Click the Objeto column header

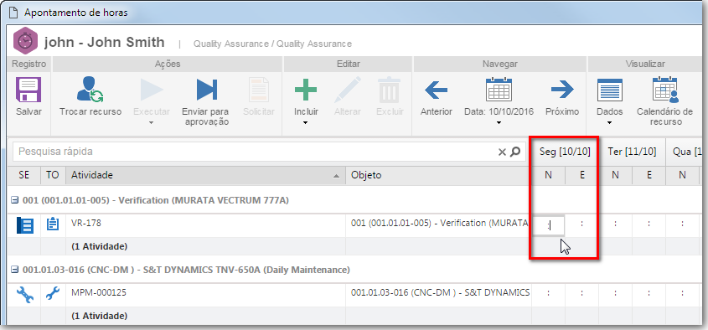point(437,175)
